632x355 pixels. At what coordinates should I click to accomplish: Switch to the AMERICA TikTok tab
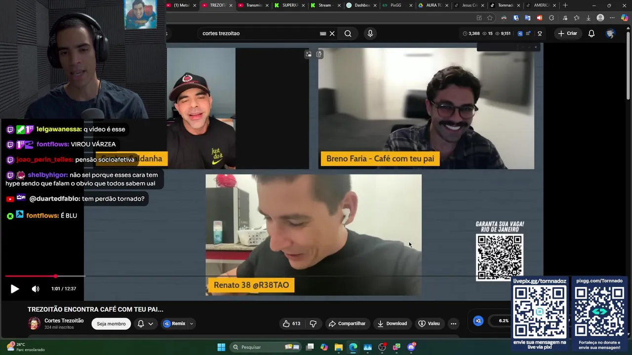[x=539, y=5]
